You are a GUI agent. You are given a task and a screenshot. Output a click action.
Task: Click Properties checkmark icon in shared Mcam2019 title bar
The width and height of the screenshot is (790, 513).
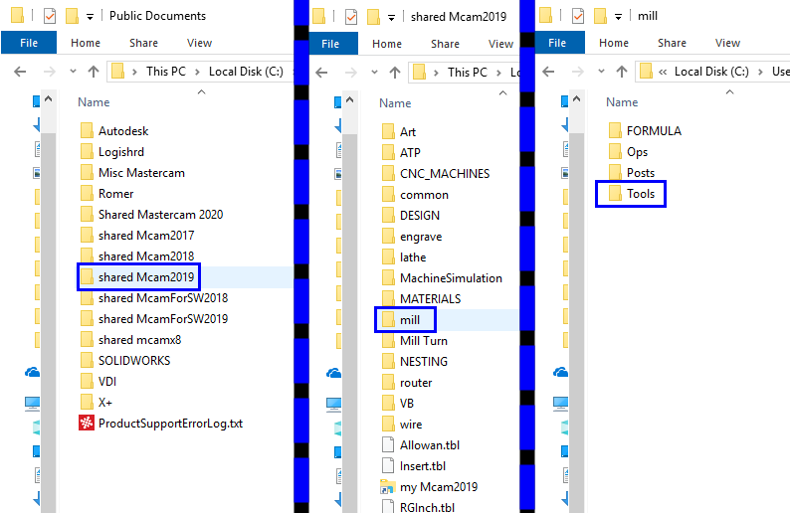(x=351, y=17)
